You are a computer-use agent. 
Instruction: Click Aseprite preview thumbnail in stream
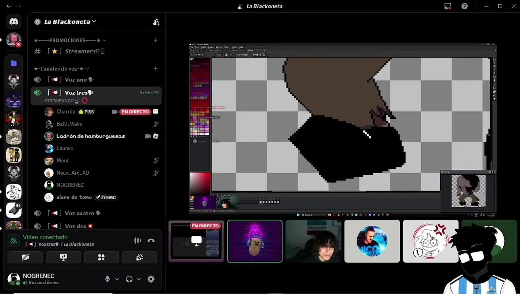coord(468,191)
